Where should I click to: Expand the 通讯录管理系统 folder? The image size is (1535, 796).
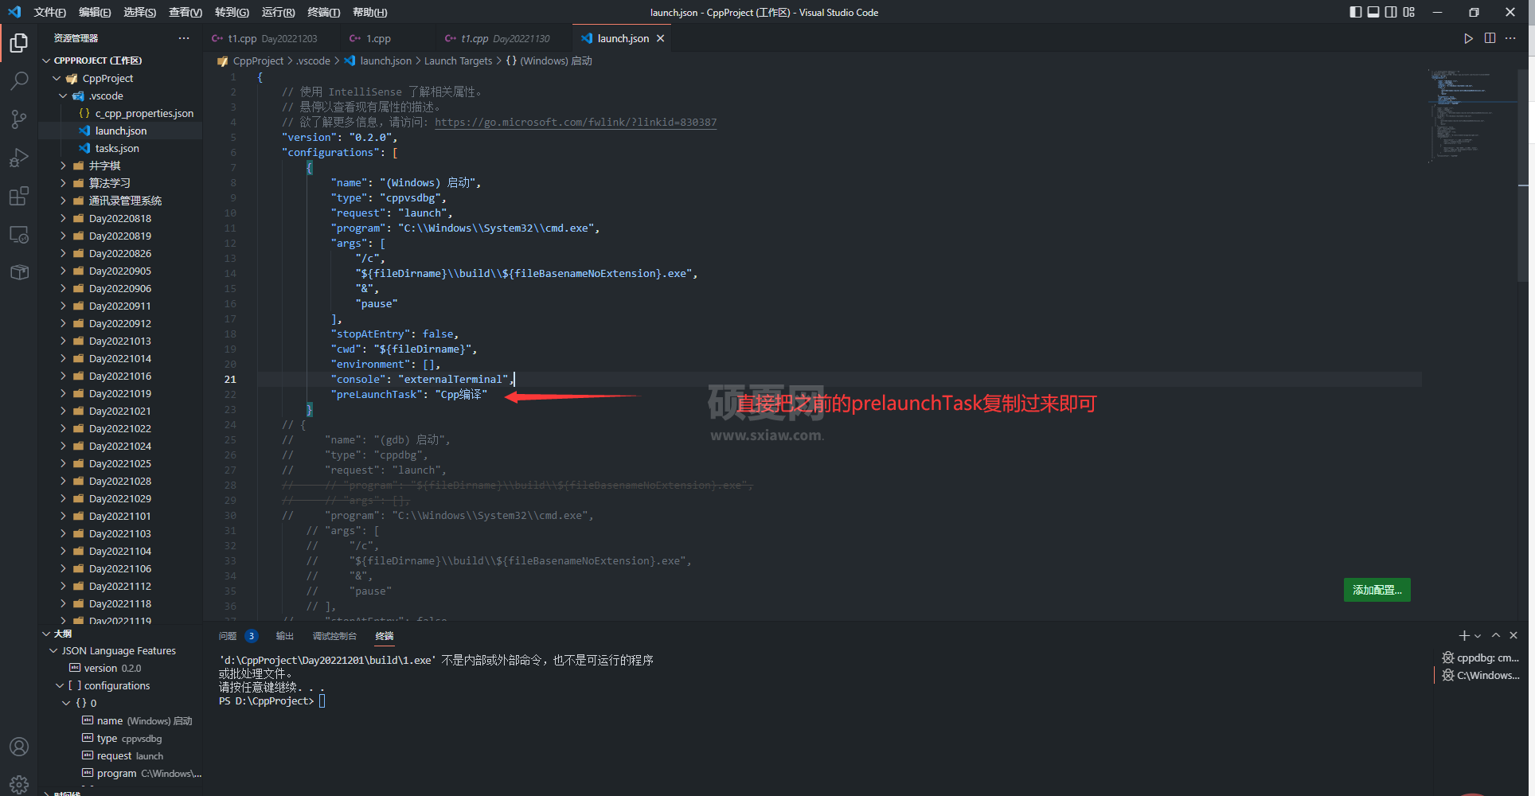point(63,201)
